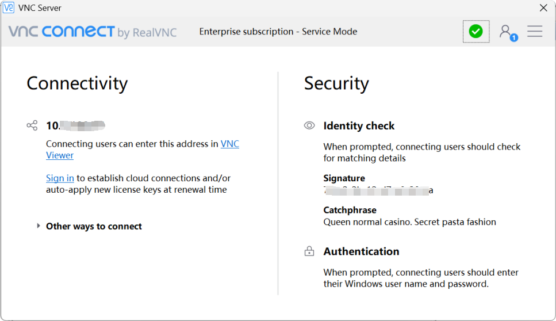This screenshot has height=321, width=556.
Task: Click the Connectivity heading
Action: 77,83
